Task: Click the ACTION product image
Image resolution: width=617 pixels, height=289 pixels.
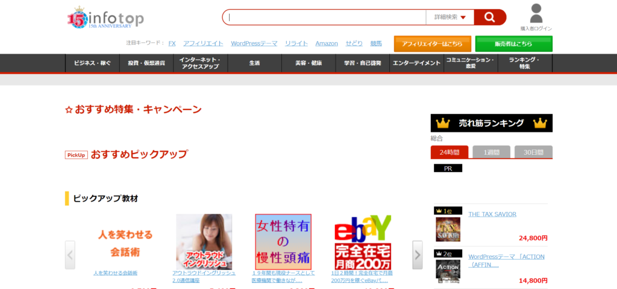Action: (448, 272)
